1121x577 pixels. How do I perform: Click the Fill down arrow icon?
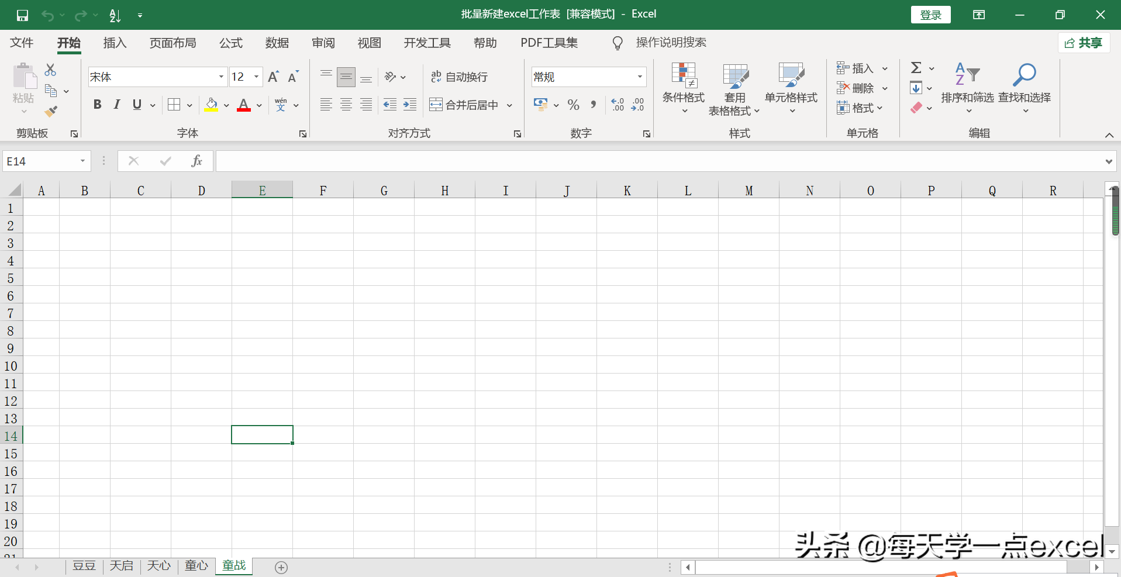point(916,88)
